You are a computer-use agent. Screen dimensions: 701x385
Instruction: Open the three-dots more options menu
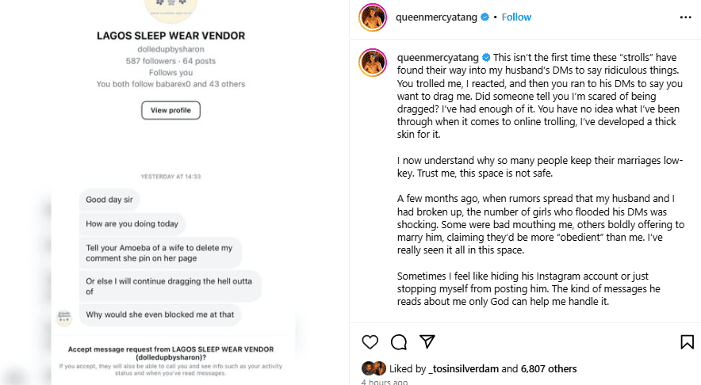tap(685, 17)
